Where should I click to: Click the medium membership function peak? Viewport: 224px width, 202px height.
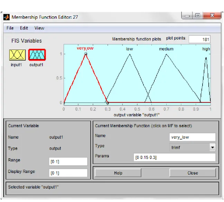coord(166,54)
